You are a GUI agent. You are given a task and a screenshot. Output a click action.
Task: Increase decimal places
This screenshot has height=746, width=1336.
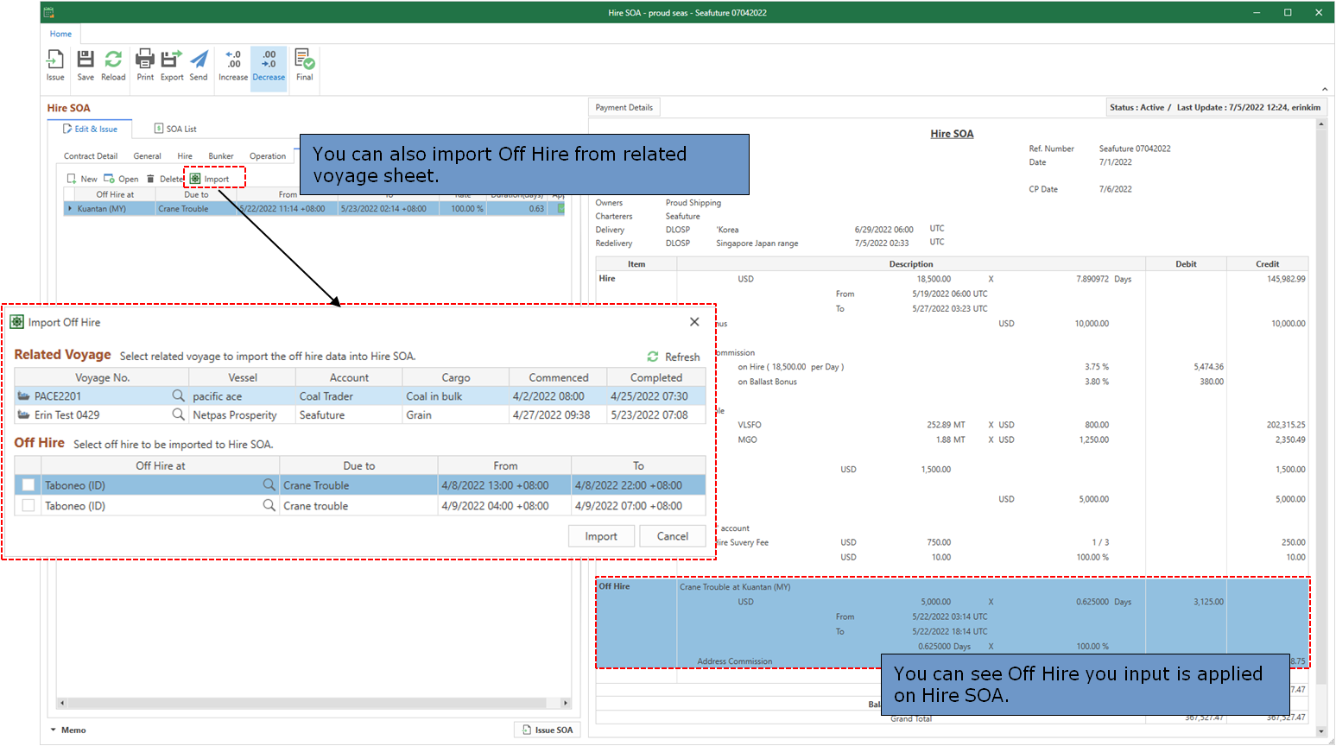click(x=233, y=66)
